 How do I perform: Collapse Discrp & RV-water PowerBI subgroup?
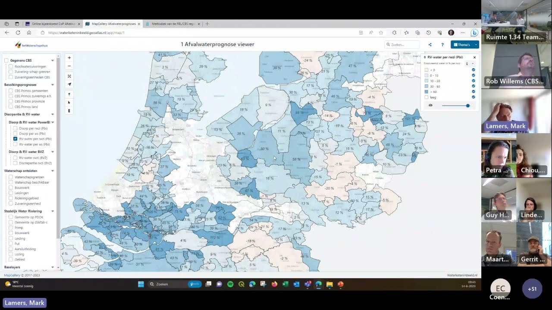[53, 122]
